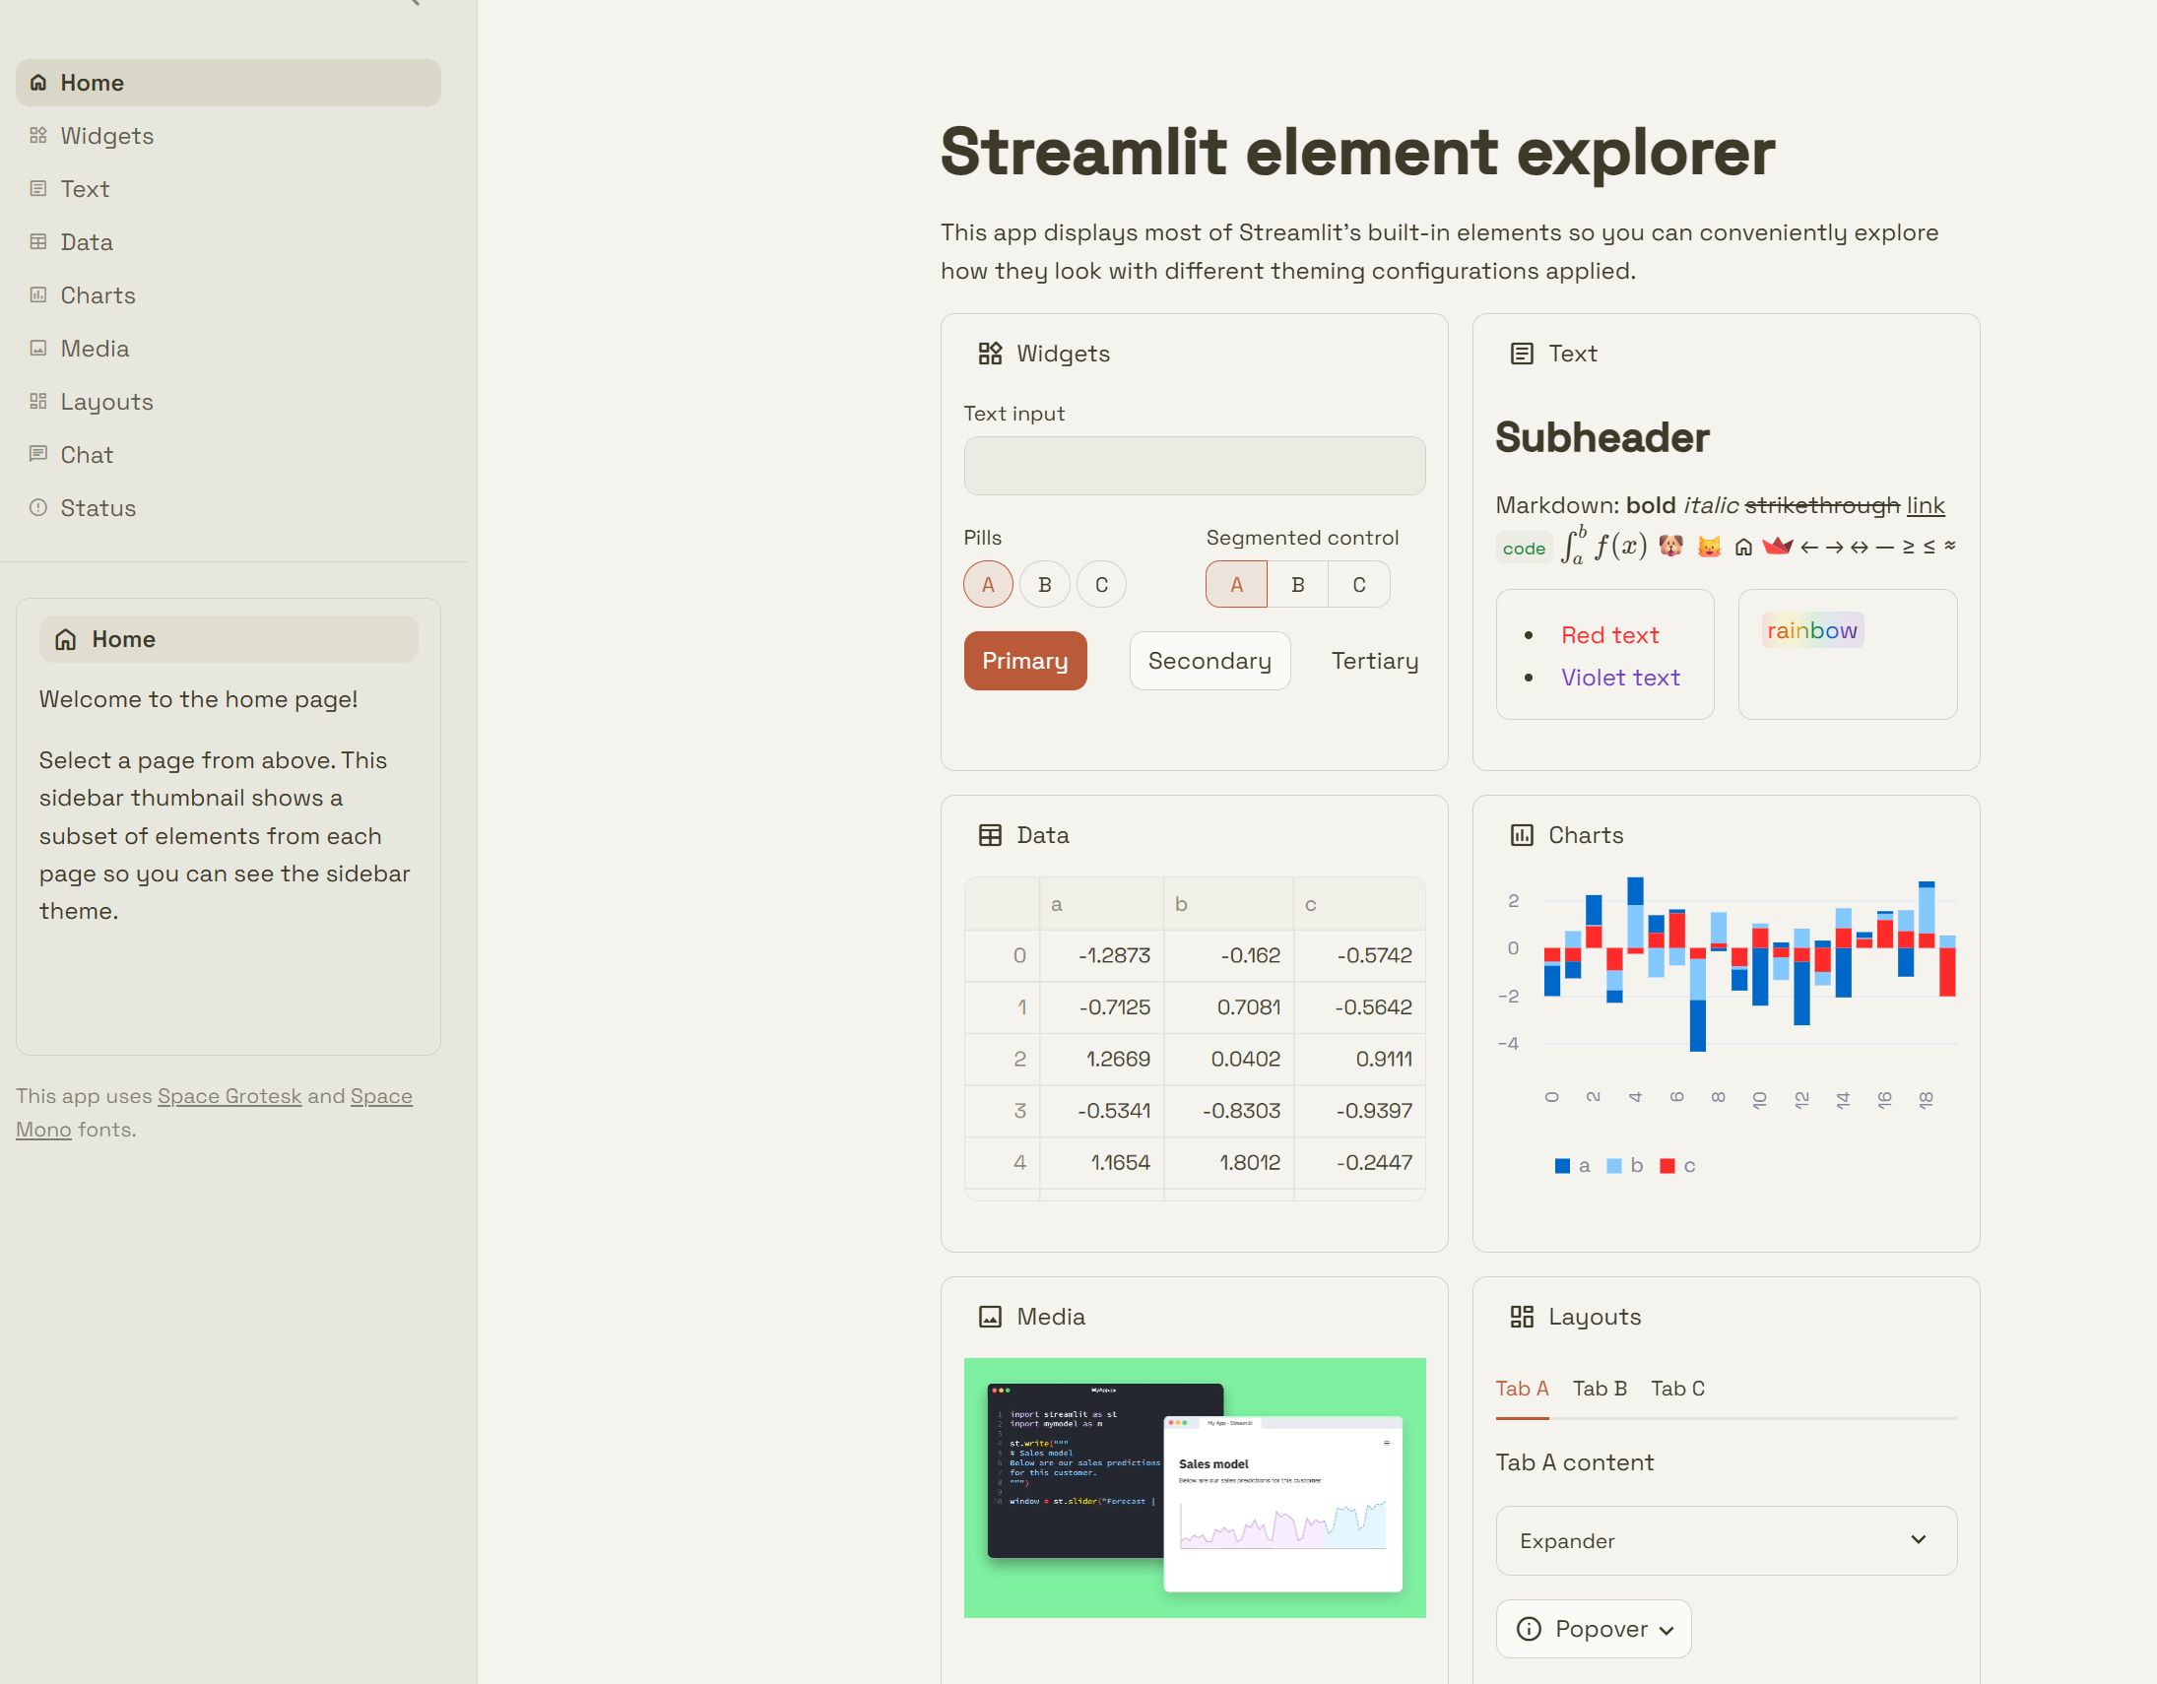Expand the Expander chevron
Viewport: 2157px width, 1684px height.
click(x=1917, y=1540)
